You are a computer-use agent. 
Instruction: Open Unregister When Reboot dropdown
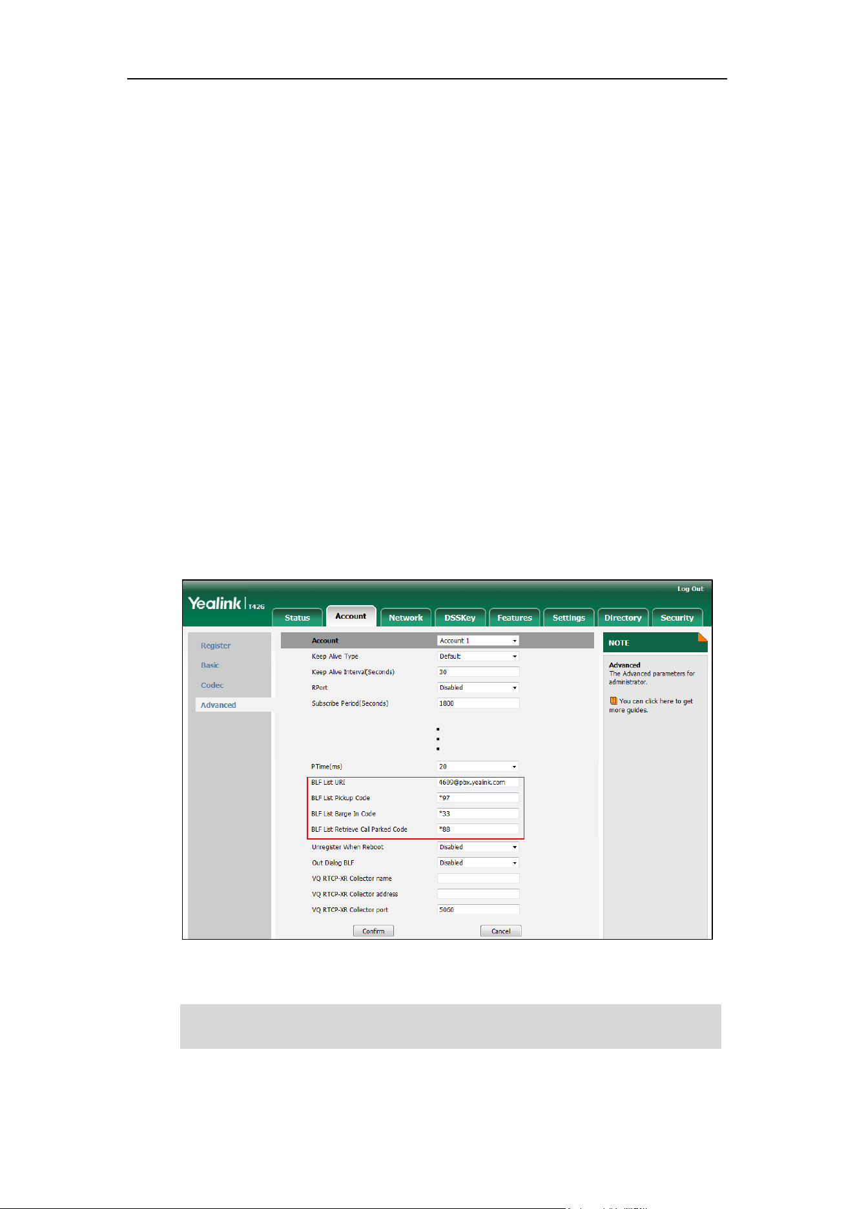click(478, 847)
